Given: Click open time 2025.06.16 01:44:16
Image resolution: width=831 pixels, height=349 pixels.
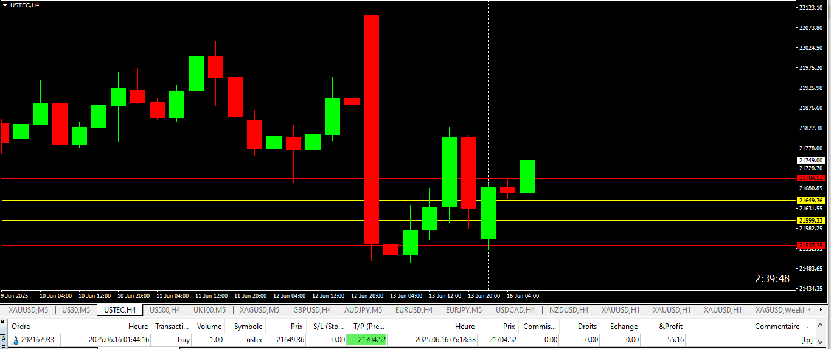Looking at the screenshot, I should (x=119, y=340).
